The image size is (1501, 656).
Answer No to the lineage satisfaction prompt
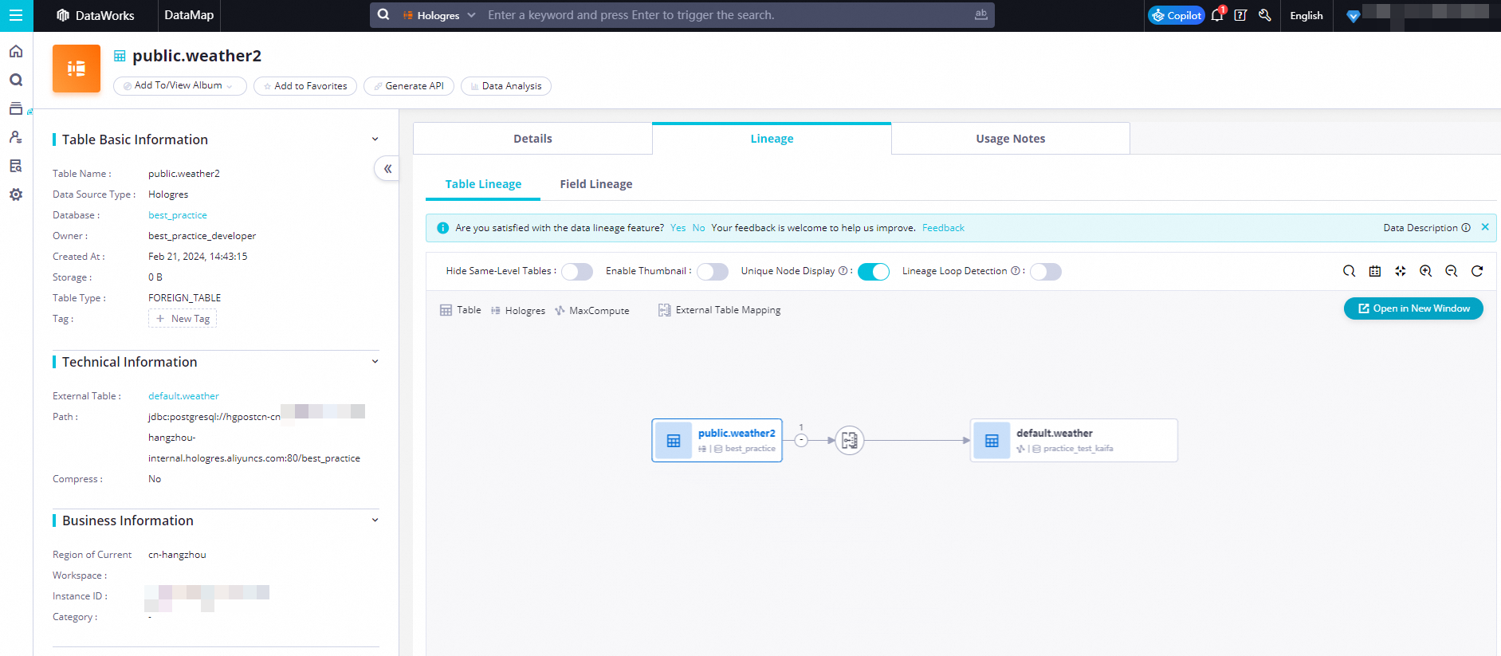click(699, 228)
